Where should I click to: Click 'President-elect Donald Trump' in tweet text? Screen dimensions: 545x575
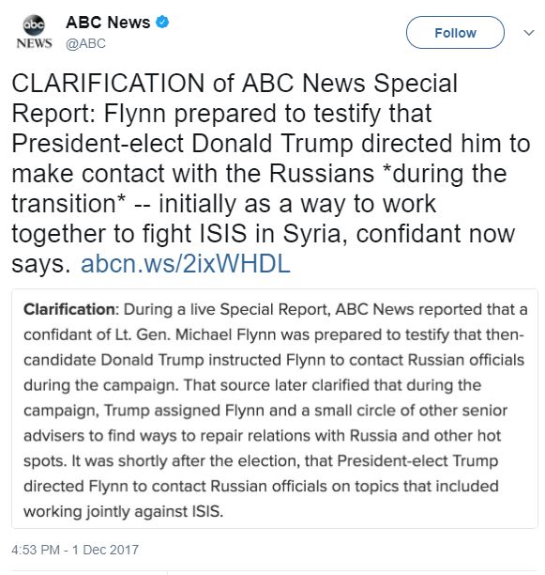click(x=182, y=144)
